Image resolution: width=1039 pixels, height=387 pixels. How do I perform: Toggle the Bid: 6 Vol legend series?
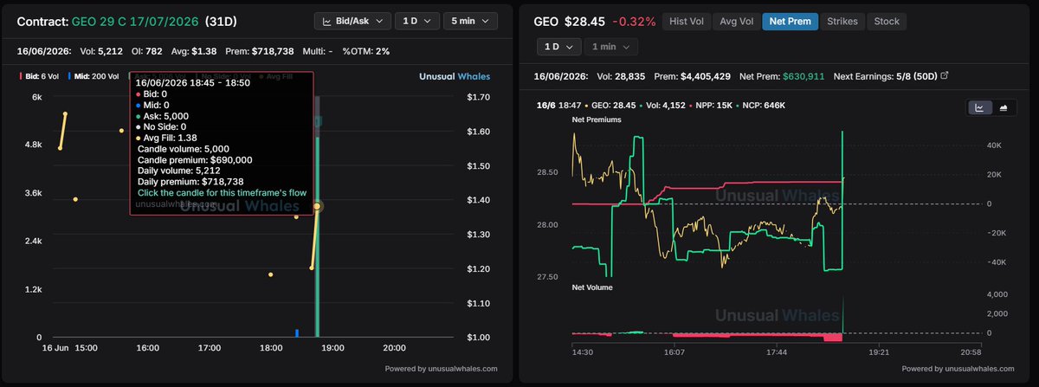(40, 77)
